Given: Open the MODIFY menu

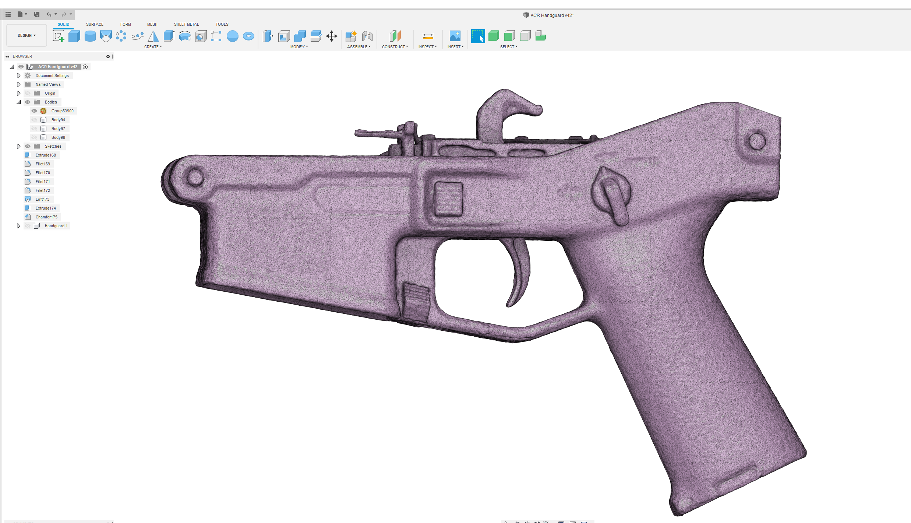Looking at the screenshot, I should click(x=299, y=47).
